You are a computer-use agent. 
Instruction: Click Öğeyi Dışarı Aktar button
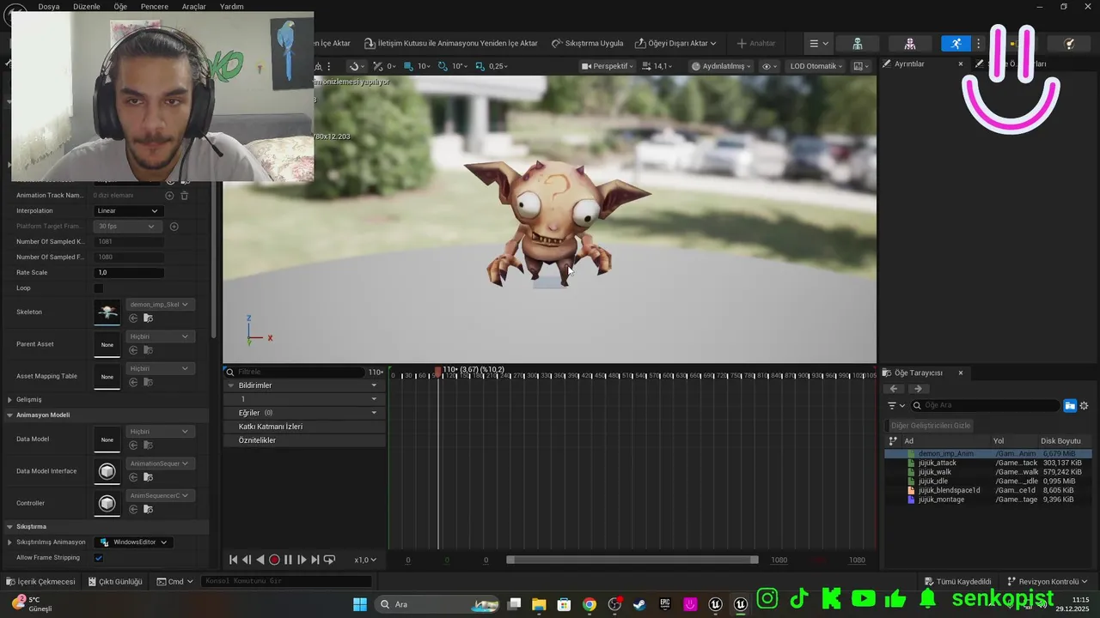coord(675,44)
